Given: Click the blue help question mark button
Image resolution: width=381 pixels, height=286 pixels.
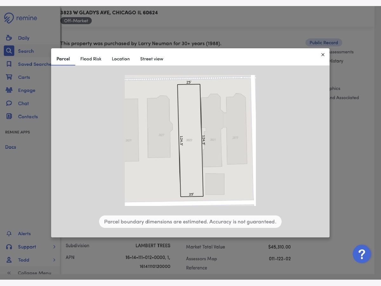Looking at the screenshot, I should click(x=362, y=254).
